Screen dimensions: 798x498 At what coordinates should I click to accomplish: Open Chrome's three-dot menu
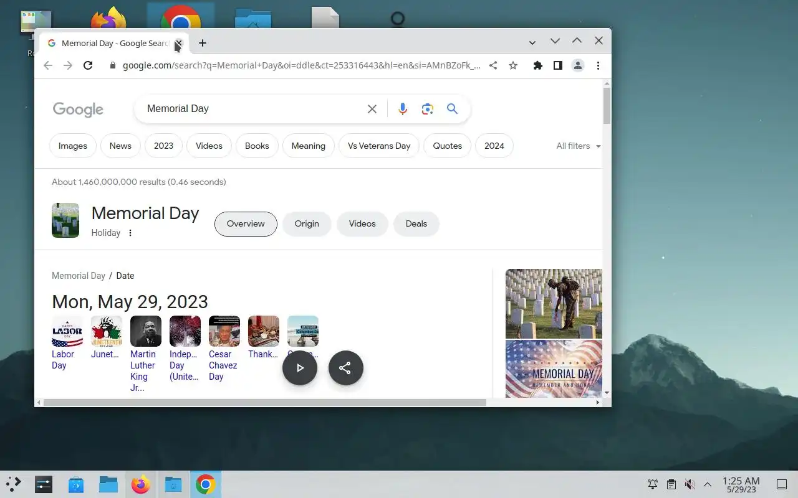click(x=598, y=65)
